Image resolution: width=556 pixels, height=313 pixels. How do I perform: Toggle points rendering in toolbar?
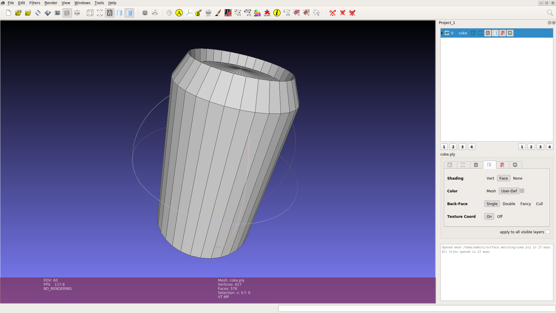click(x=100, y=13)
